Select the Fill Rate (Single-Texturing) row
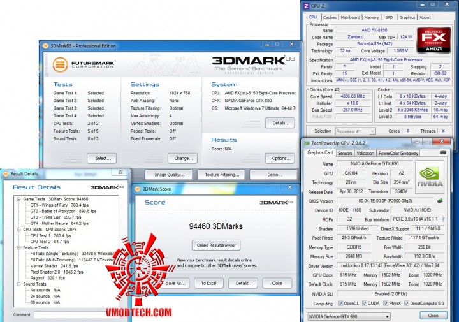The image size is (459, 322). tap(72, 254)
